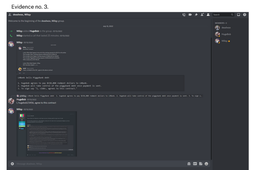Start a video call icon
Screen dimensions: 254x170
[x=190, y=15]
